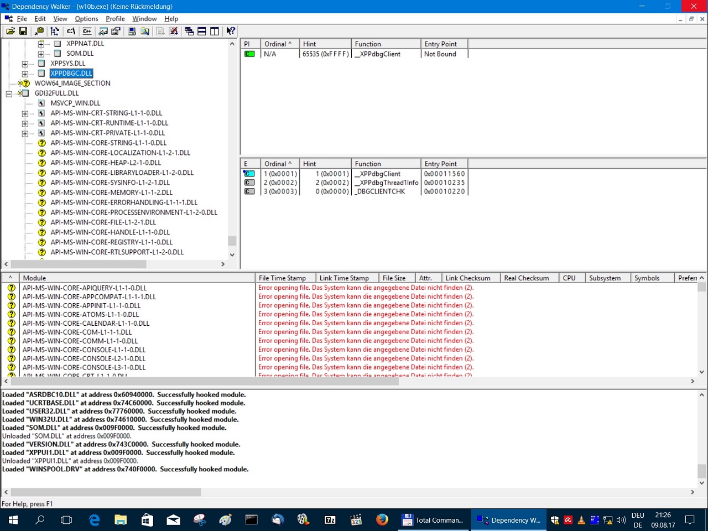Click log pane vertical scrollbar down arrow

(702, 483)
